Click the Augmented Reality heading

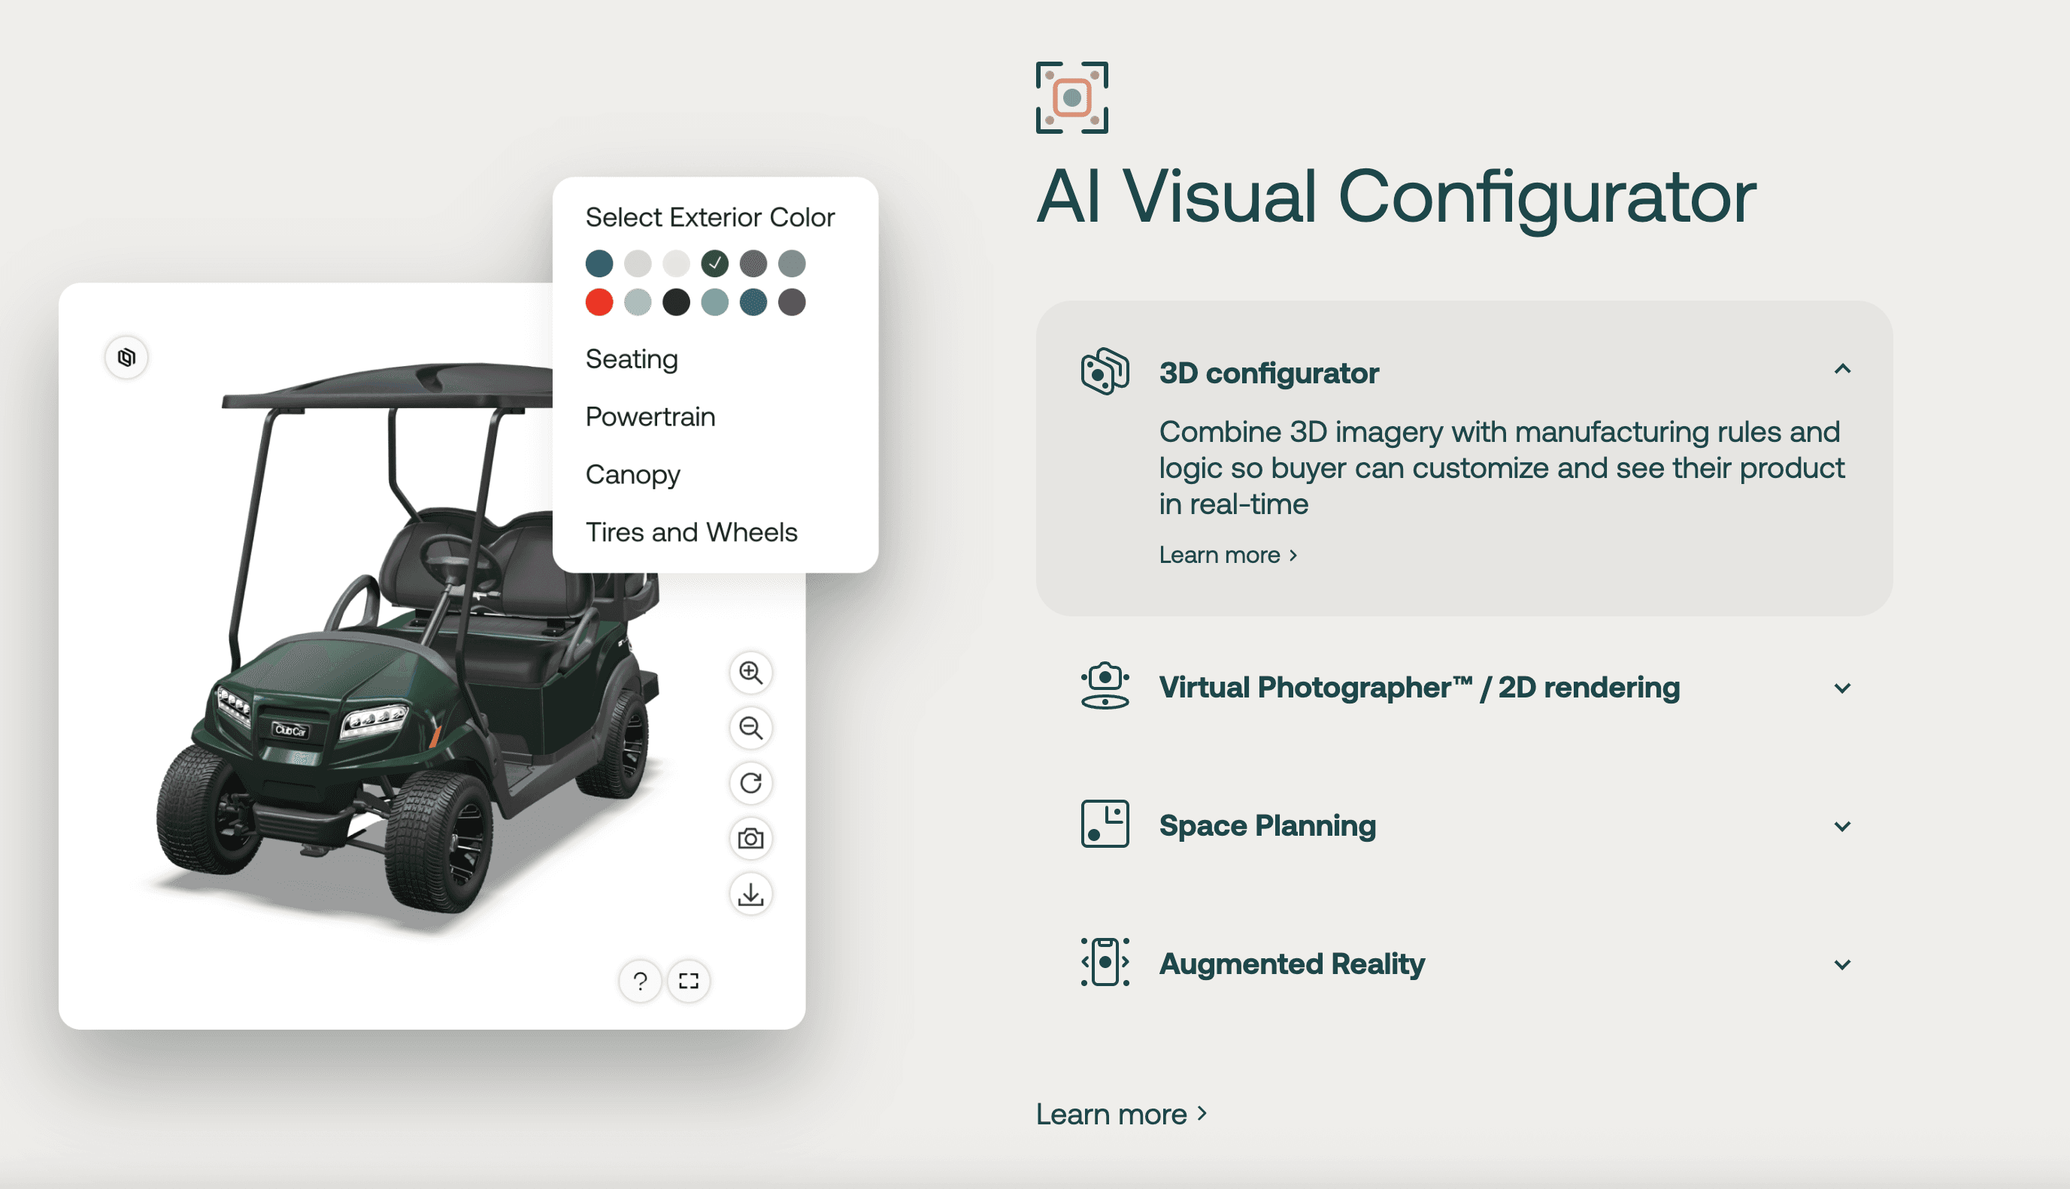pyautogui.click(x=1292, y=964)
